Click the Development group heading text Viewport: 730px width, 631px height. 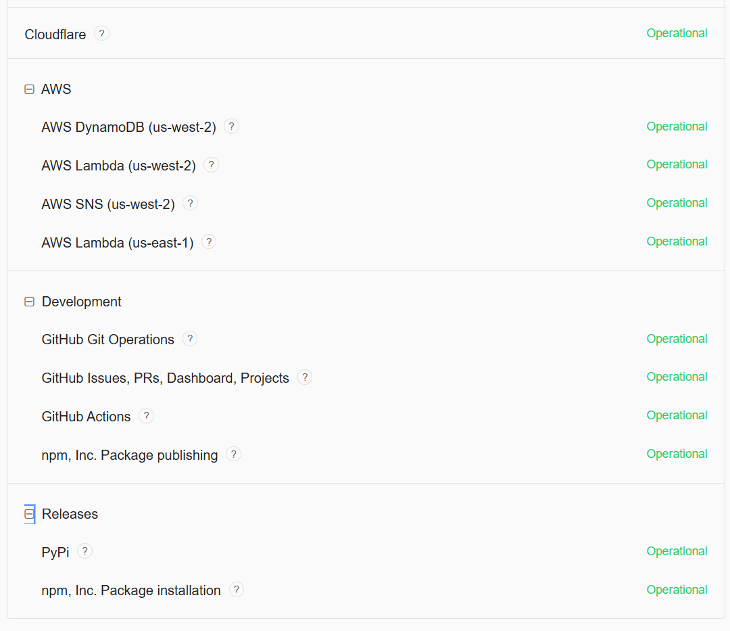coord(82,302)
